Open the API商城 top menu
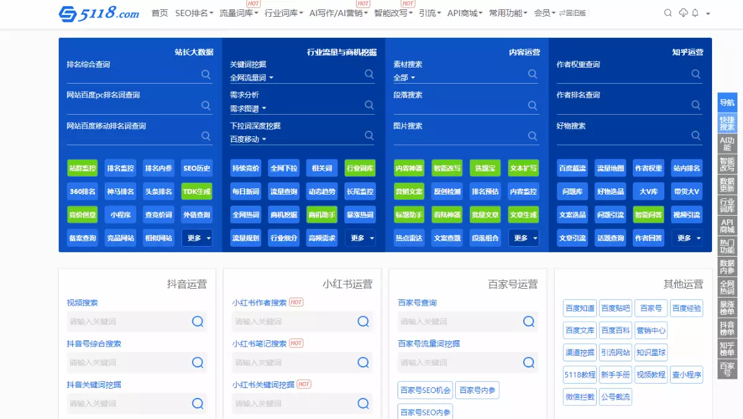 tap(464, 13)
